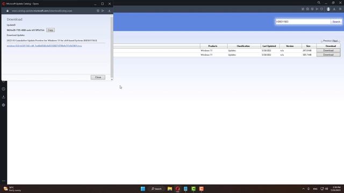Open the orange app icon in the taskbar
Image resolution: width=344 pixels, height=193 pixels.
tap(202, 189)
